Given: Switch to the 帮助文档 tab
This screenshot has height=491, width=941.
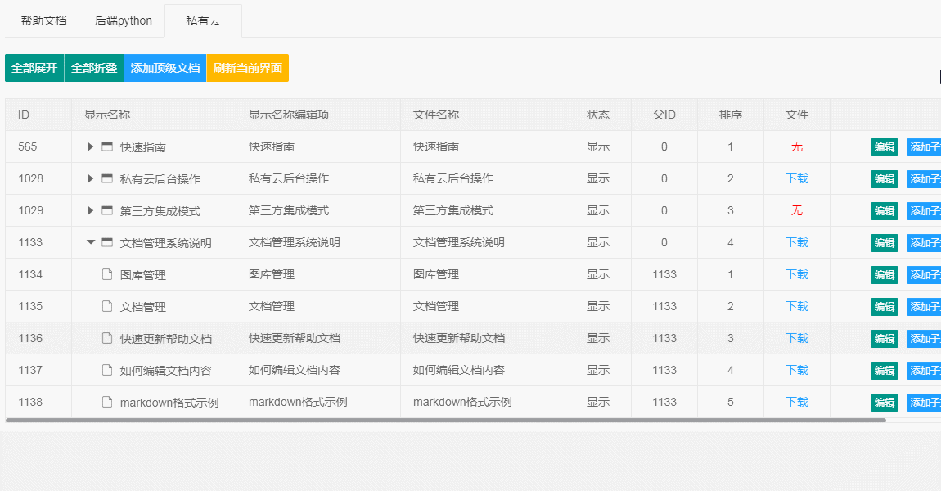Looking at the screenshot, I should 44,21.
